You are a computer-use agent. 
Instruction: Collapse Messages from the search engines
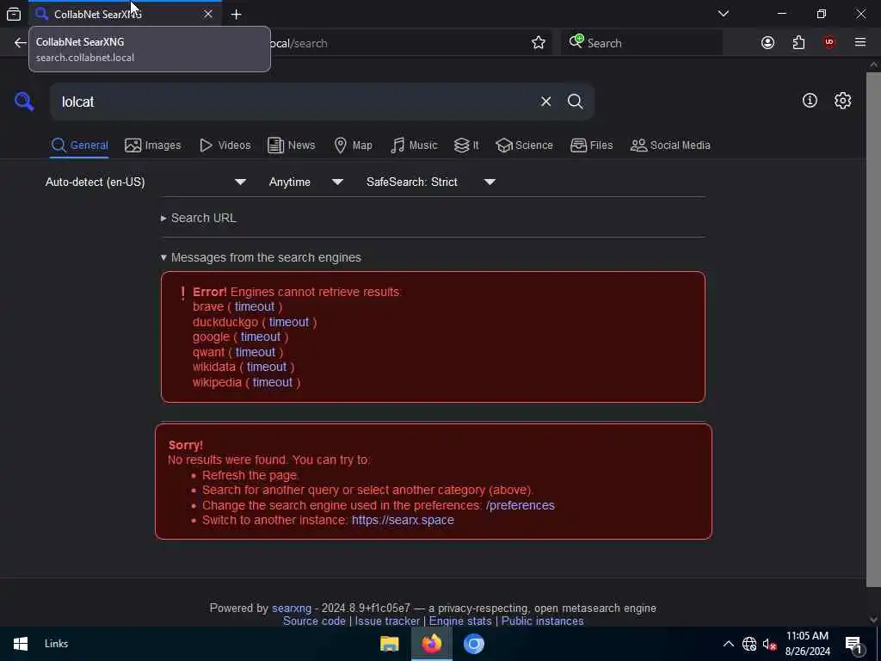[261, 258]
